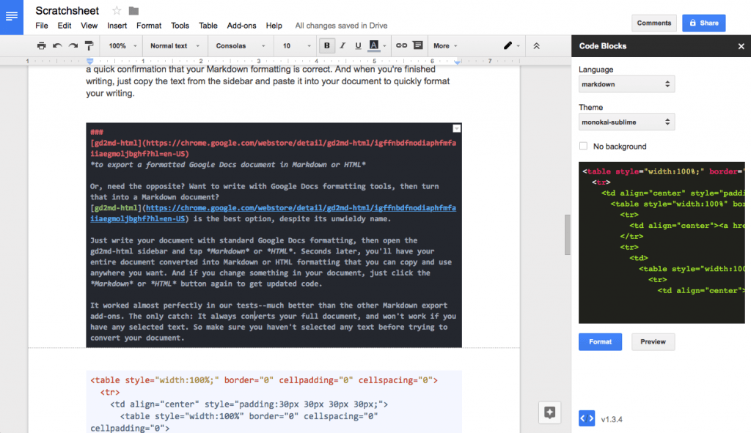Screen dimensions: 751x433
Task: Open the font size dropdown
Action: click(x=294, y=45)
